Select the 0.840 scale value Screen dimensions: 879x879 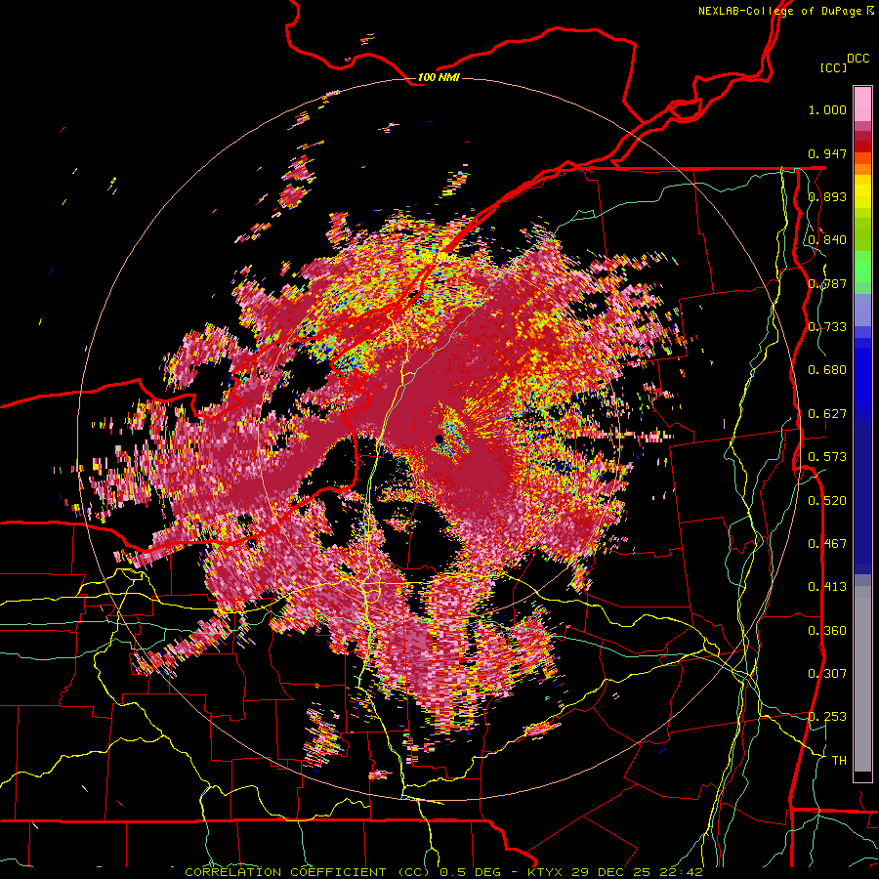click(x=827, y=240)
